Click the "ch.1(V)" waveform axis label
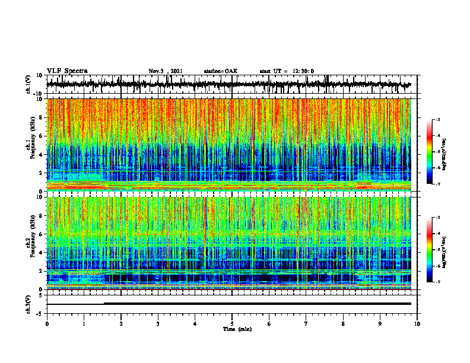Image resolution: width=470 pixels, height=363 pixels. coord(28,84)
